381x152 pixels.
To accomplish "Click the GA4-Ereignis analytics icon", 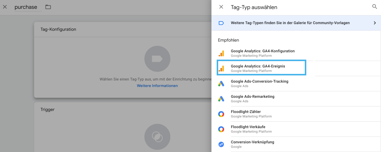I will pos(221,69).
